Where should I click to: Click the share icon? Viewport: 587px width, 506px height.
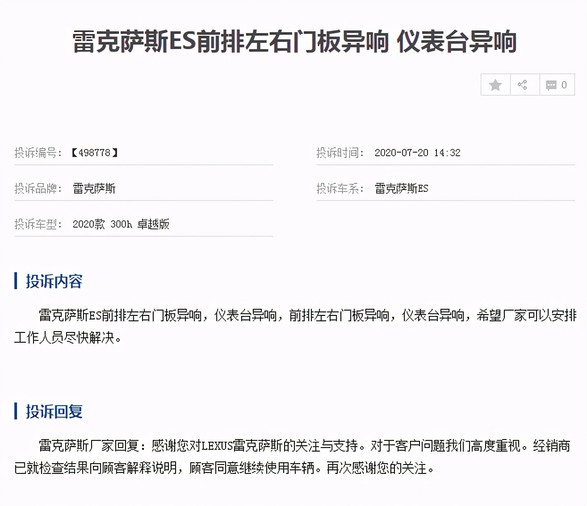pos(522,85)
